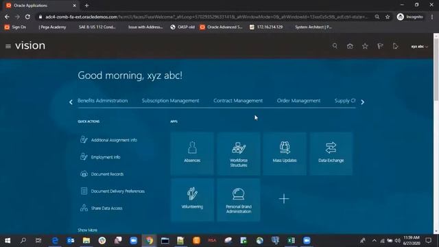Switch to Subscription Management tab

170,101
